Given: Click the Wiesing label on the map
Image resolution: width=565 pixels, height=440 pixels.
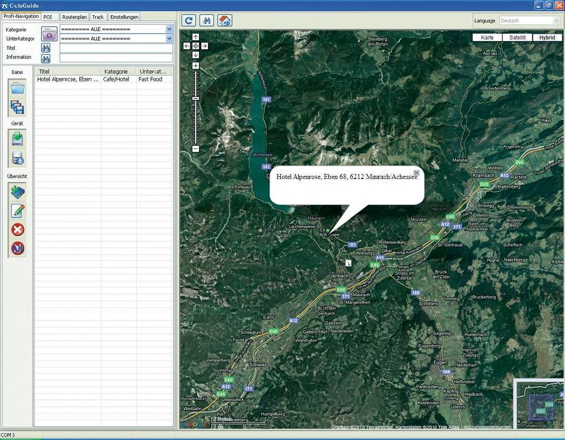Looking at the screenshot, I should [x=364, y=253].
